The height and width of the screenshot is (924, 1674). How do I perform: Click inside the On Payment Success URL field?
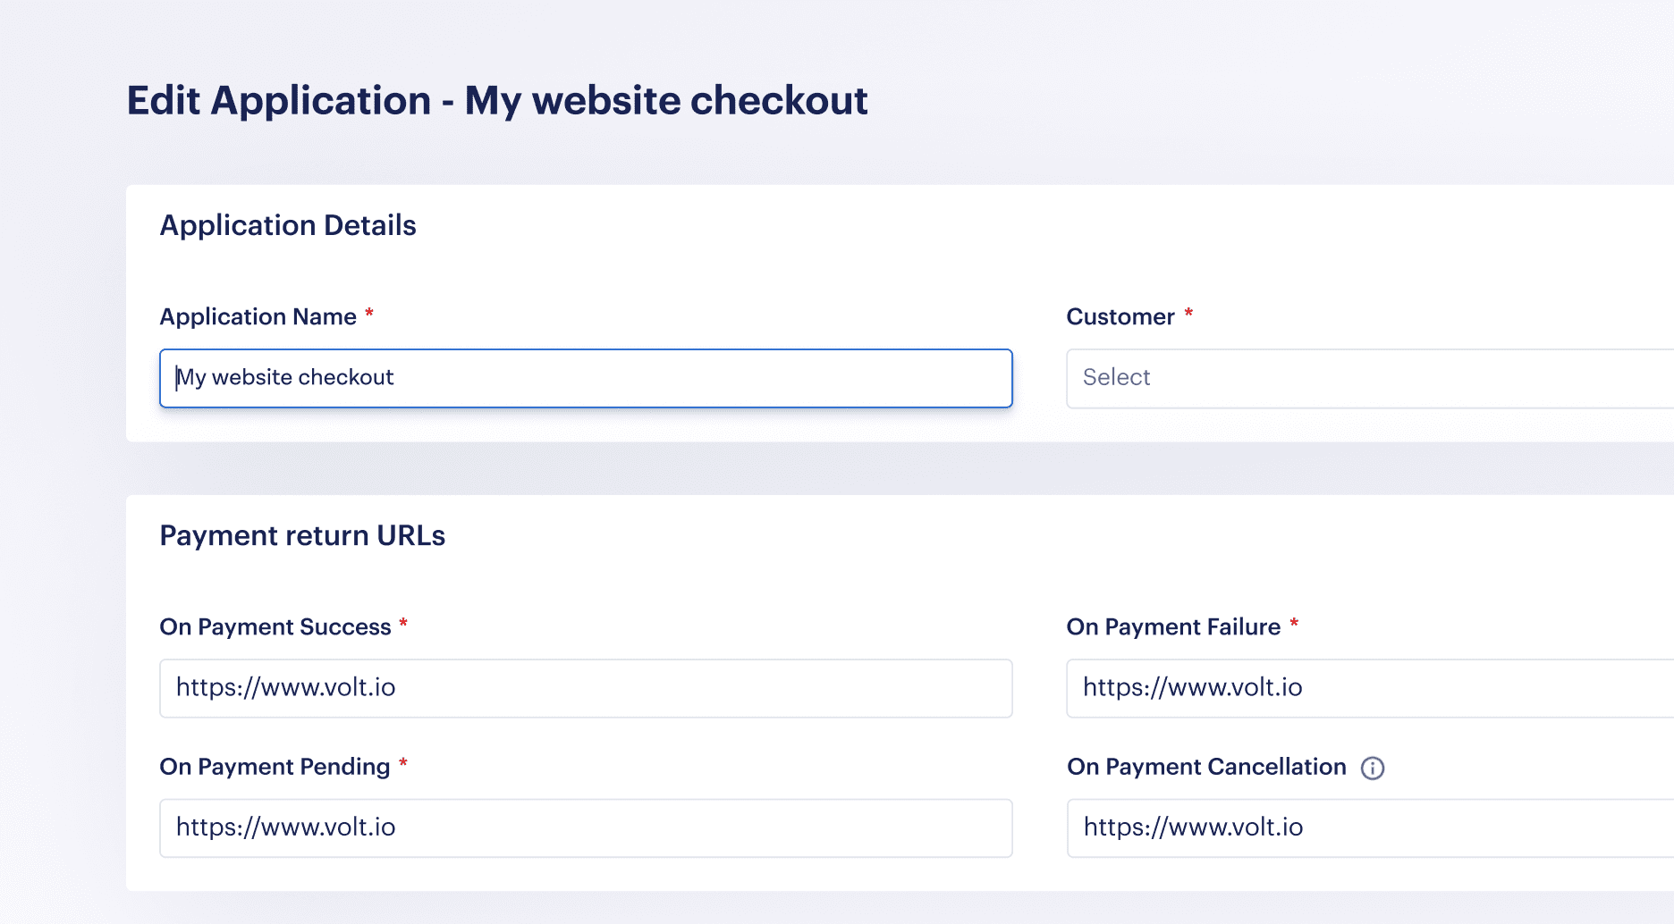pyautogui.click(x=586, y=688)
